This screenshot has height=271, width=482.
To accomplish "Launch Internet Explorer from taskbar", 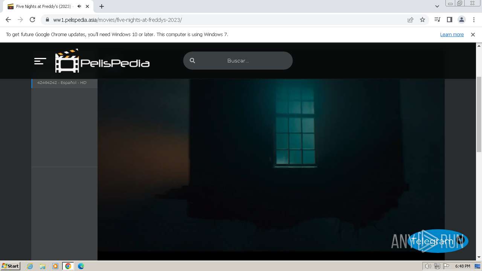I will coord(30,266).
